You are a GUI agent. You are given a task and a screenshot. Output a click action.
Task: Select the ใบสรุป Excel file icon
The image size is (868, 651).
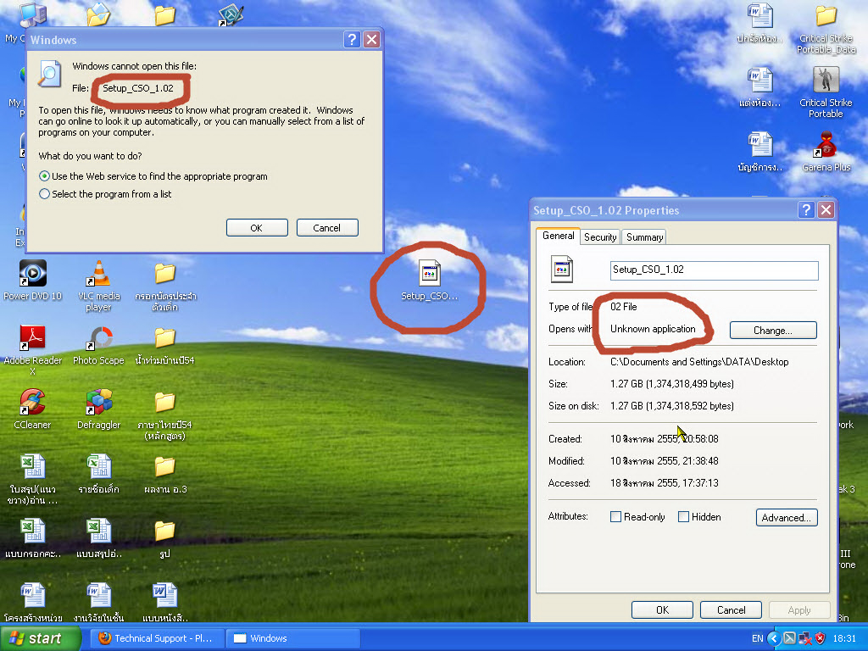tap(33, 467)
